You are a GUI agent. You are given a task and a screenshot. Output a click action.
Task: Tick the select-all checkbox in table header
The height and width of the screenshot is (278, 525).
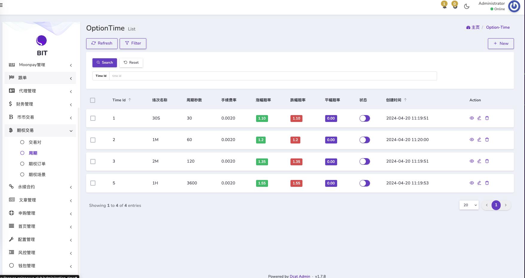pos(93,100)
